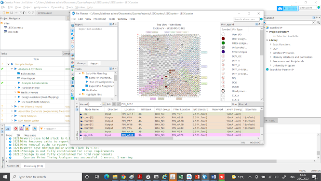The height and width of the screenshot is (181, 321).
Task: Click the orange funnel filter icon in Messages
Action: (41, 129)
